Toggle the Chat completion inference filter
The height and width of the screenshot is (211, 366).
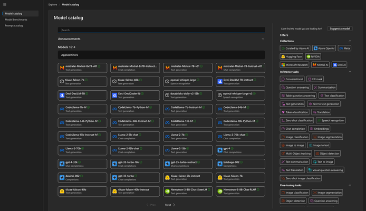pos(293,129)
